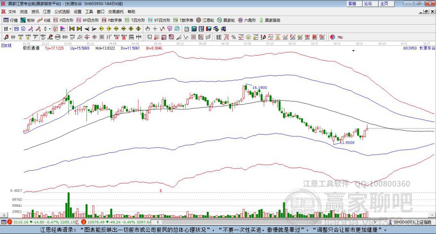Open the P数字表 tool

click(112, 20)
